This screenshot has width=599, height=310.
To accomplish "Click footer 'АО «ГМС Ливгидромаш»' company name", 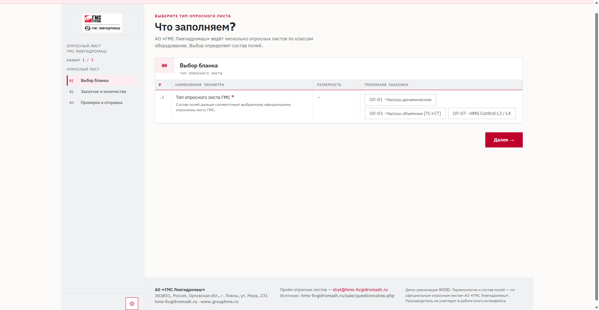I will (x=180, y=290).
